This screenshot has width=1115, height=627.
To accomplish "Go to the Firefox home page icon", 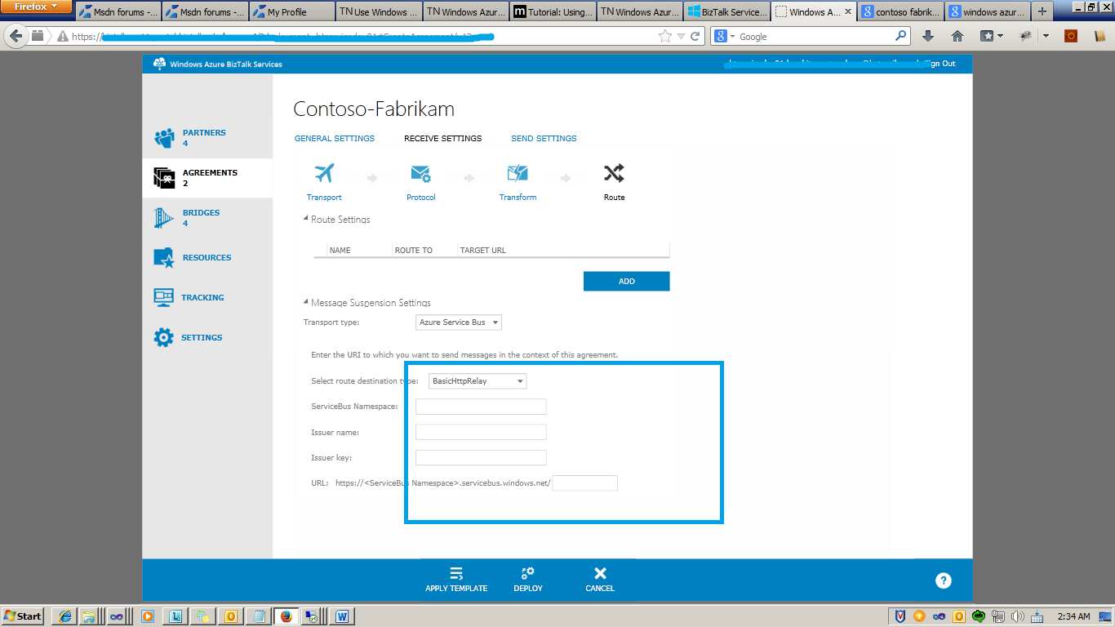I will 957,36.
